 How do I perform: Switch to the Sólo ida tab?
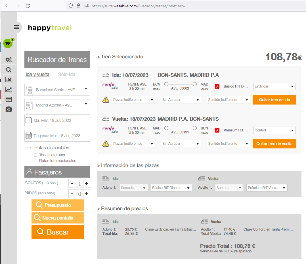[x=66, y=74]
